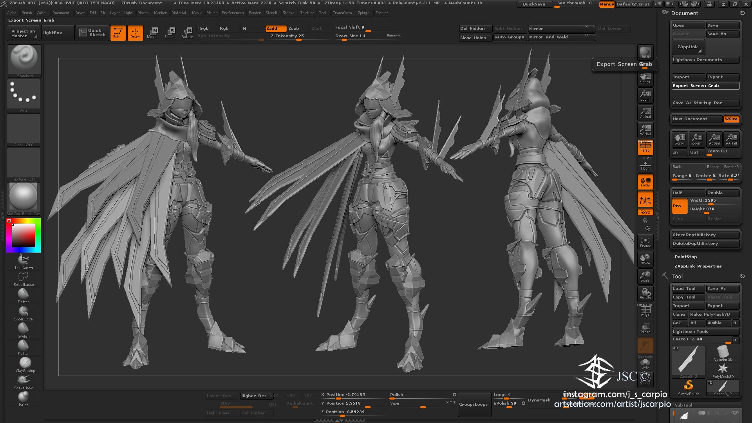Expand SubTool section
The width and height of the screenshot is (752, 423).
[x=683, y=405]
